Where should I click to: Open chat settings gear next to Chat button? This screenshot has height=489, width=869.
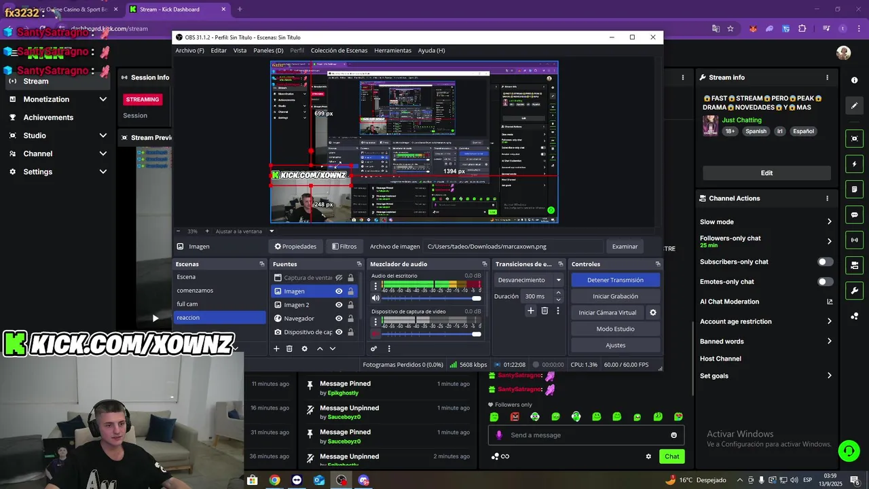[x=648, y=456]
